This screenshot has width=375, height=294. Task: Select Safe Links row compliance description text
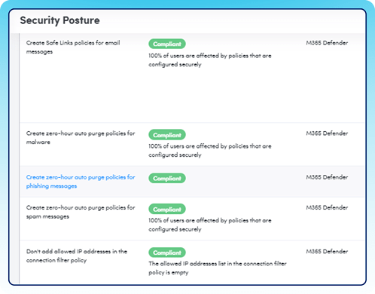coord(210,60)
